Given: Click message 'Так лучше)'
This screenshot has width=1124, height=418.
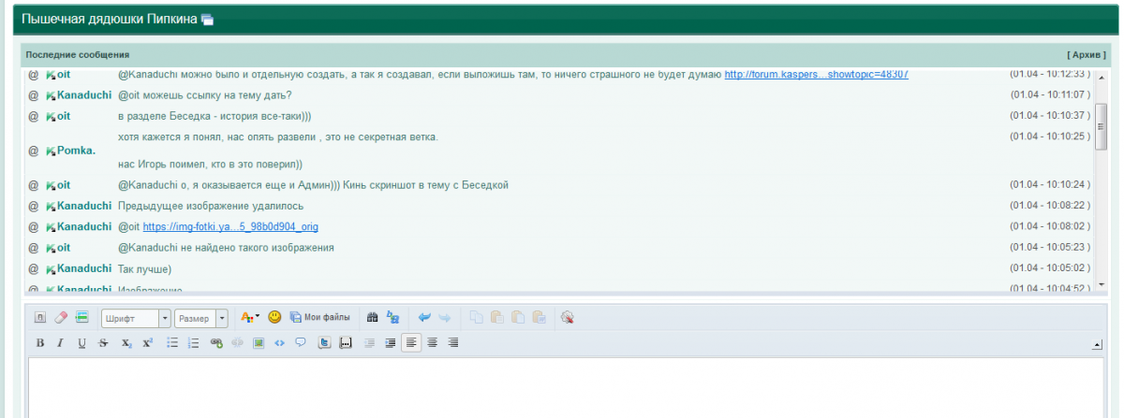Looking at the screenshot, I should pyautogui.click(x=144, y=269).
